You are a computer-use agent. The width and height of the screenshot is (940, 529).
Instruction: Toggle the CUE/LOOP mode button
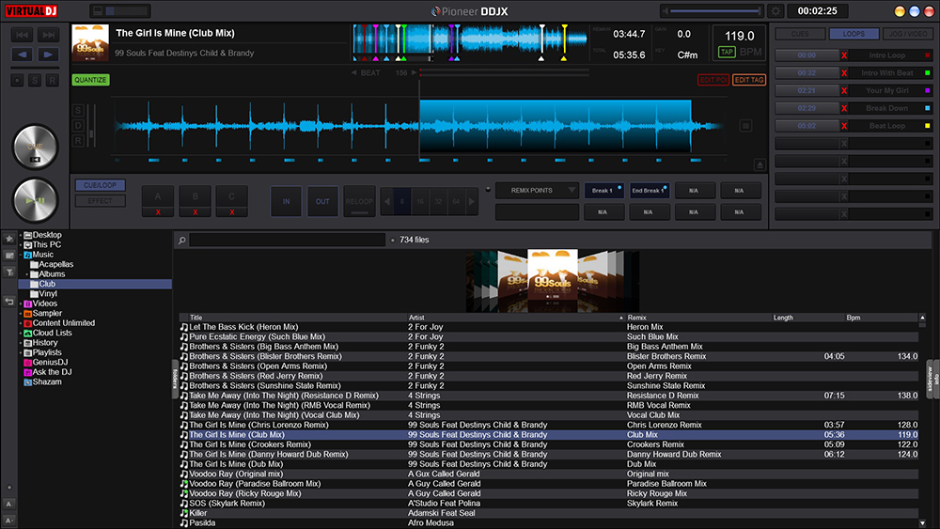pyautogui.click(x=101, y=186)
